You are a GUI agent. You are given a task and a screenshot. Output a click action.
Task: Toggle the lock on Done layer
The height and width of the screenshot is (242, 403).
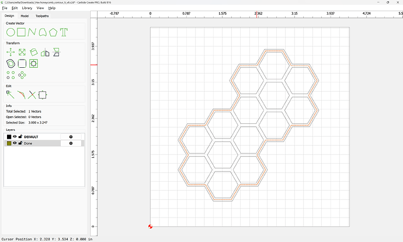coord(20,143)
